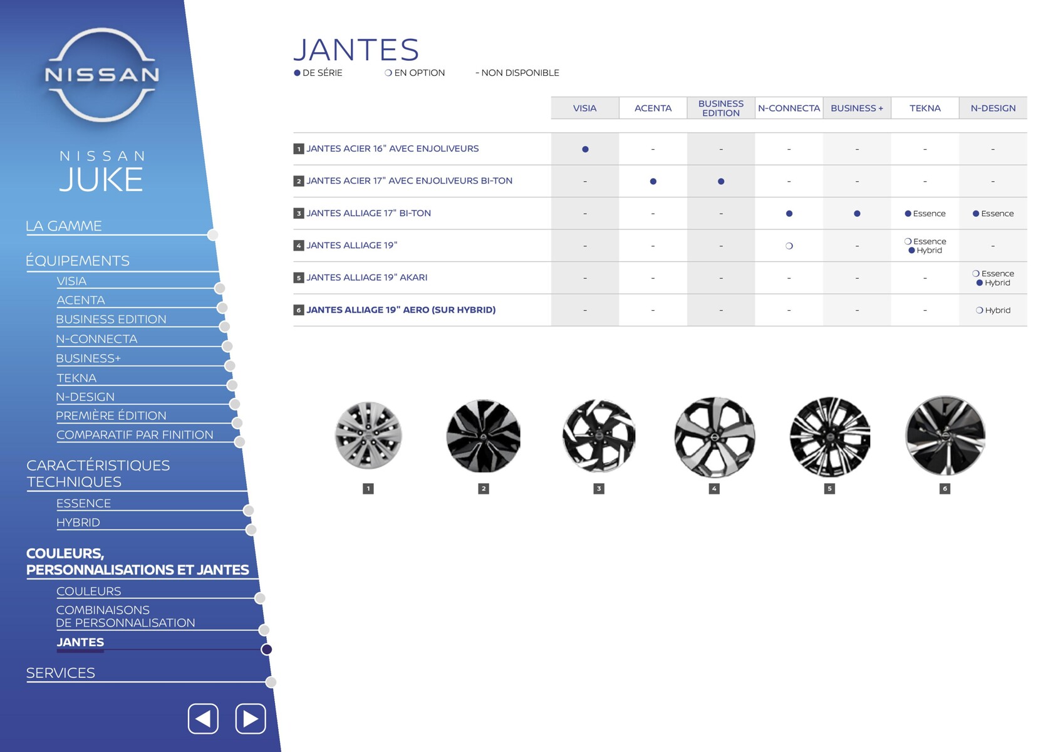Click the 'DE SÉRIE' legend entry

click(318, 73)
